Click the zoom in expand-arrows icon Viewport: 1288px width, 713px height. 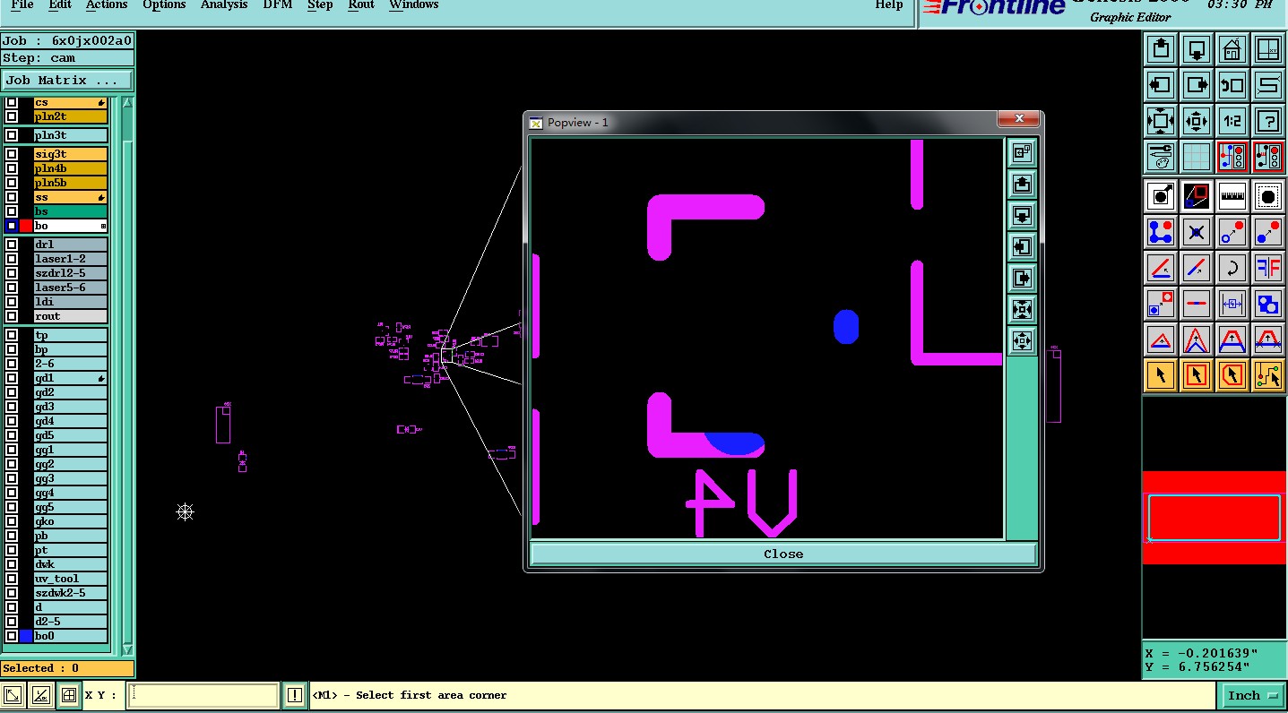[x=1161, y=121]
